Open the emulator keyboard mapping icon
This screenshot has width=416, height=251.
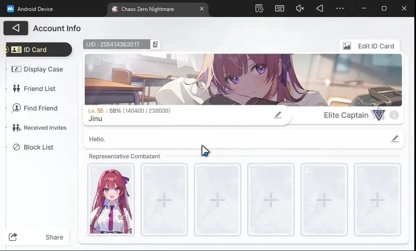(280, 8)
